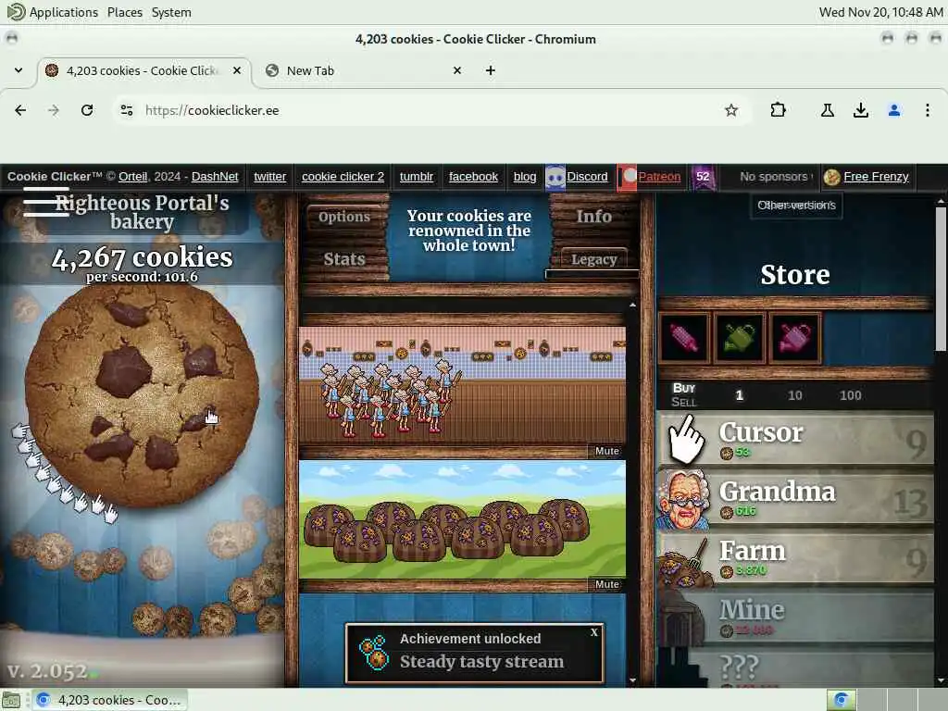Purchase a Cursor building
This screenshot has width=948, height=711.
795,439
